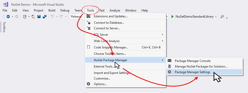This screenshot has width=248, height=93.
Task: Click the New Project toolbar icon
Action: tap(24, 17)
